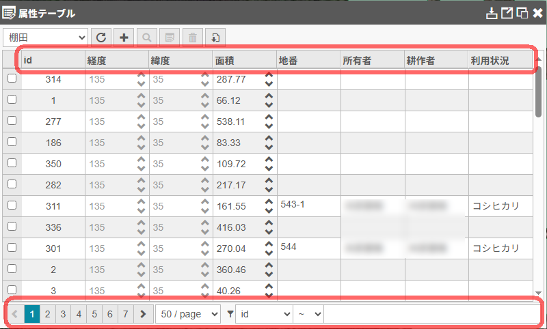The height and width of the screenshot is (329, 547).
Task: Go to page 7
Action: click(126, 314)
